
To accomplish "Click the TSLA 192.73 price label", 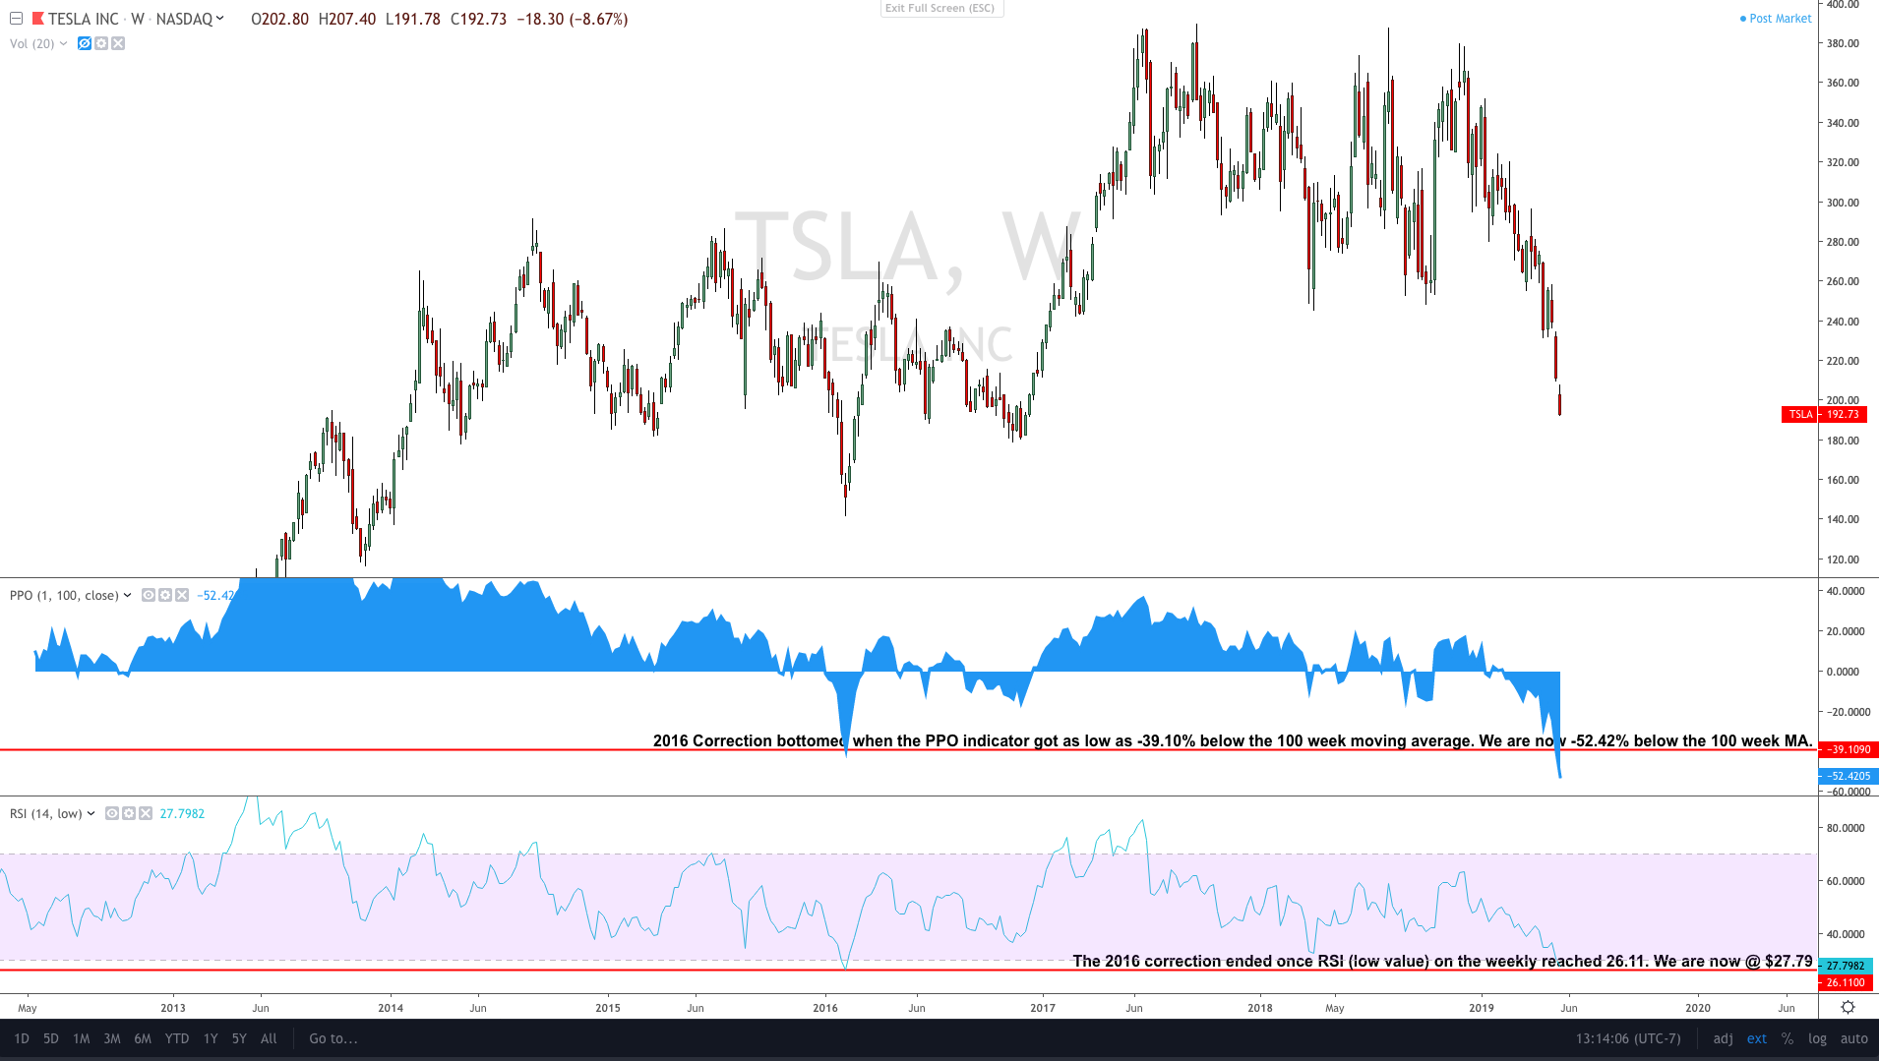I will tap(1824, 414).
